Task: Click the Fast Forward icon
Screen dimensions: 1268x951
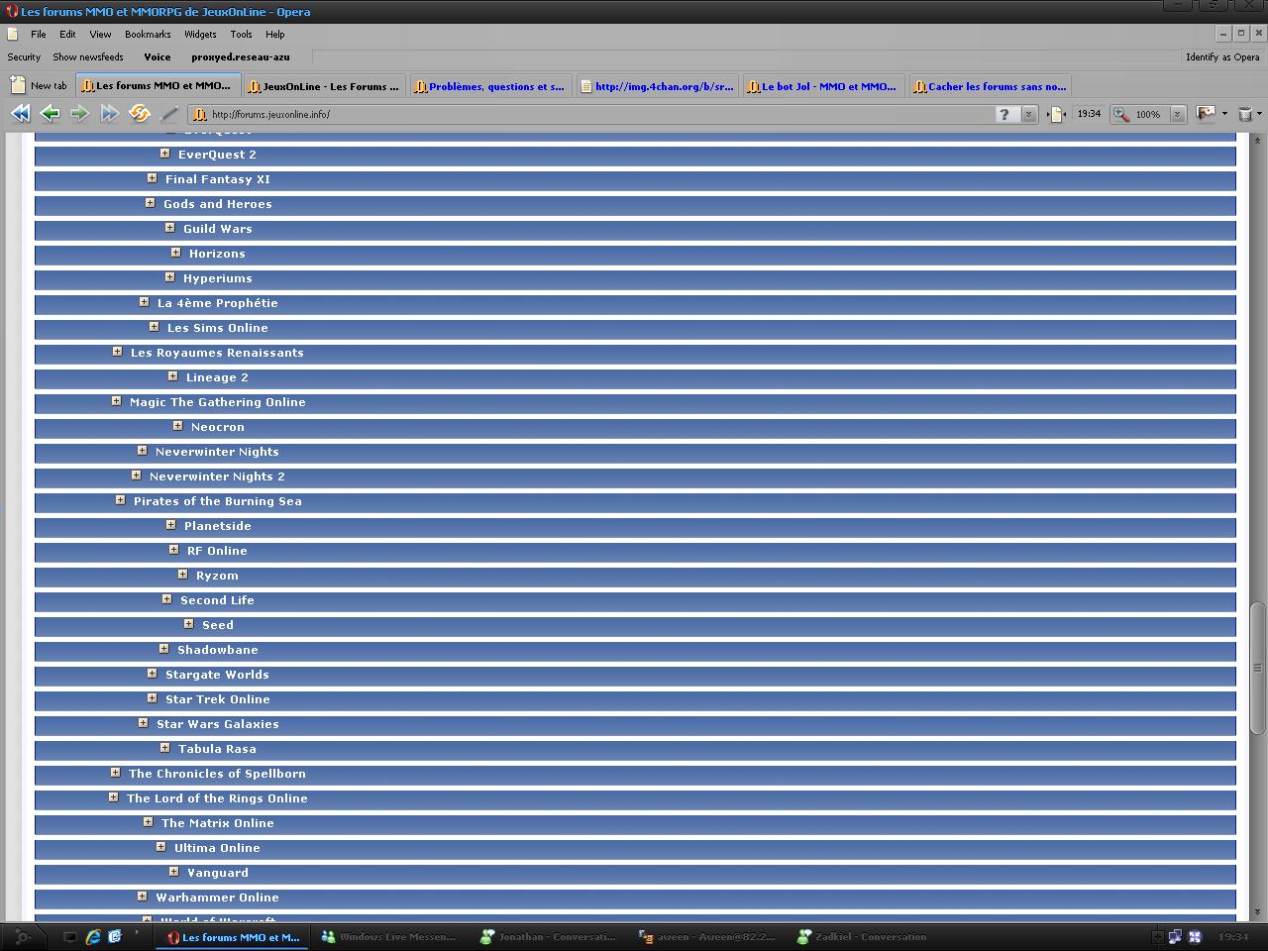Action: [109, 114]
